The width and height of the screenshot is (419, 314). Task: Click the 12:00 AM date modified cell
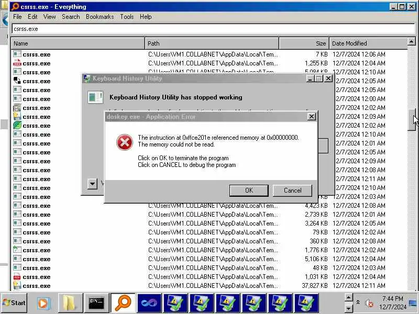(360, 99)
